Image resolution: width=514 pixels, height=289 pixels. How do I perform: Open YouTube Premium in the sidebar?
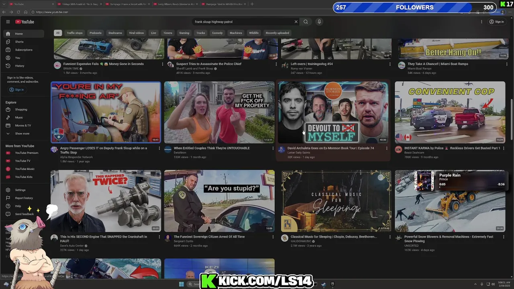24,153
